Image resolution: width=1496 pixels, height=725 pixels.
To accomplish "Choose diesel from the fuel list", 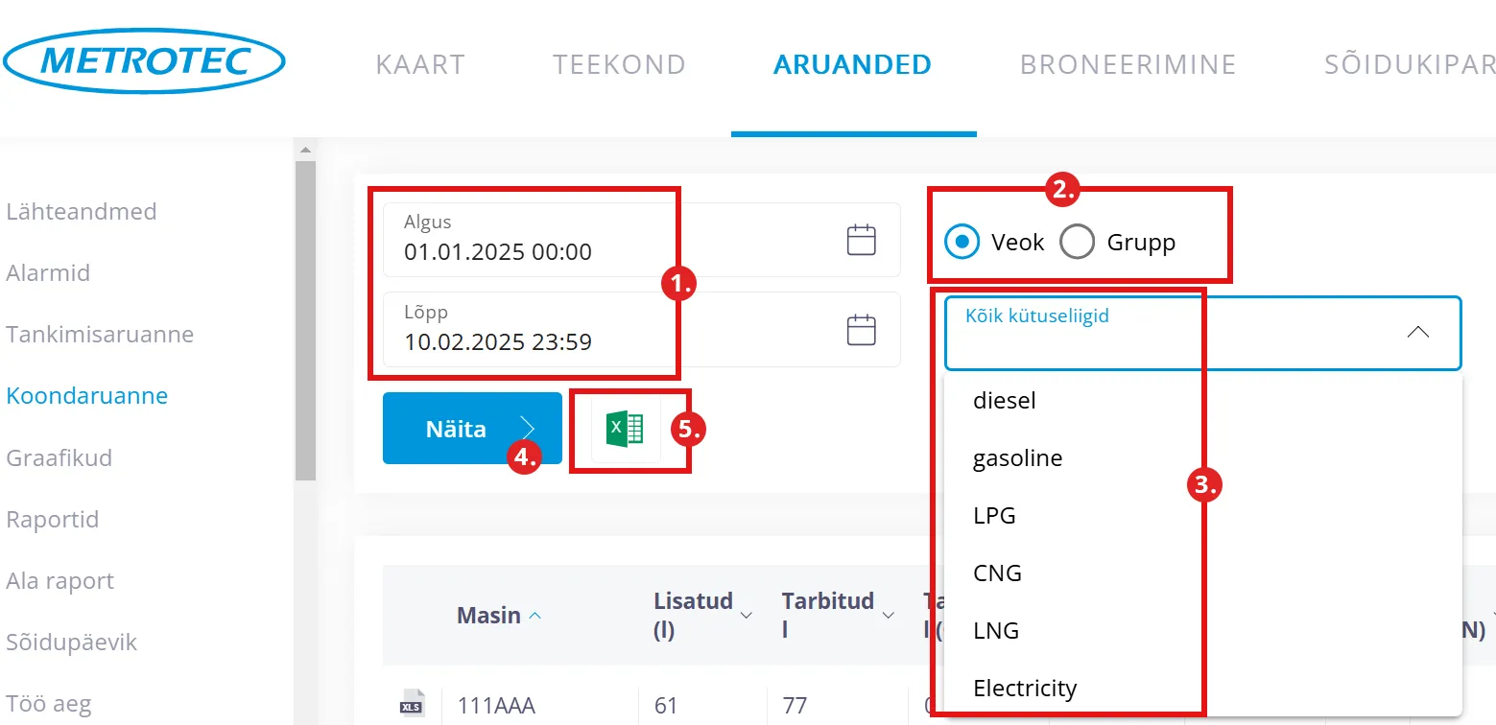I will coord(1005,401).
